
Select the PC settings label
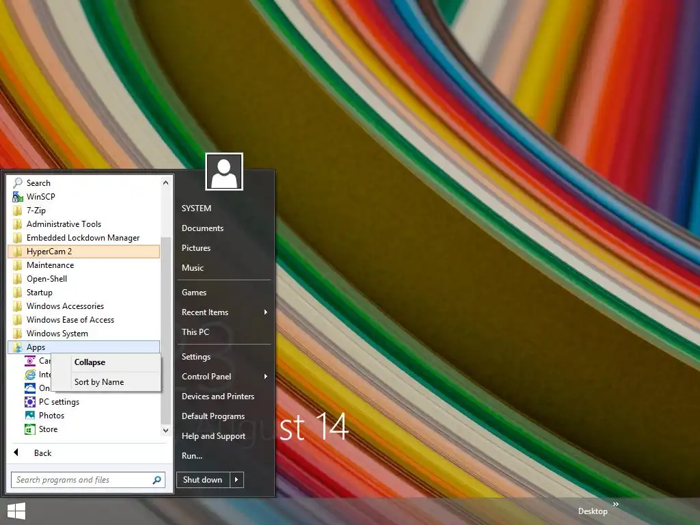[x=59, y=402]
